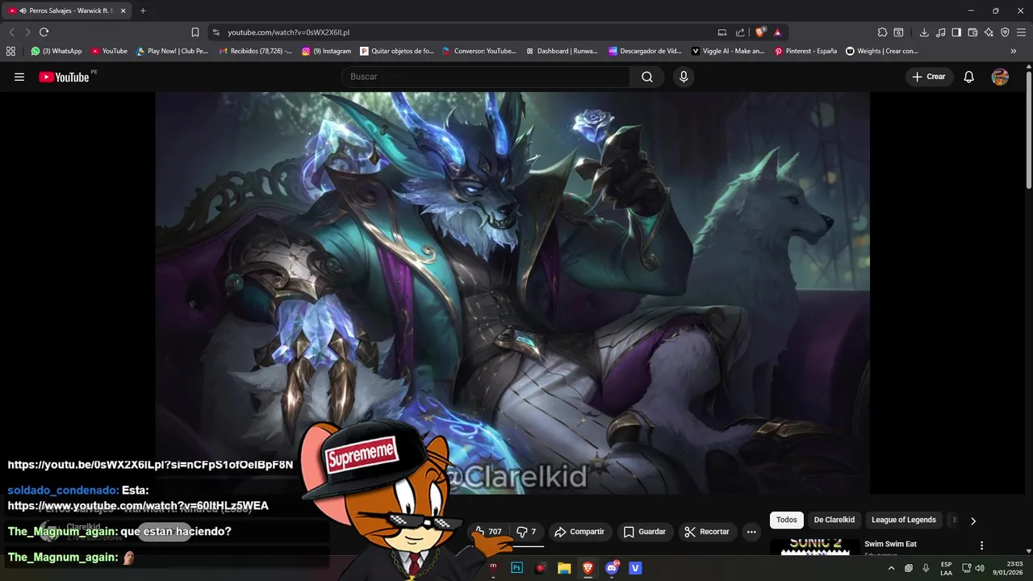Open the browser main menu

tap(1022, 32)
